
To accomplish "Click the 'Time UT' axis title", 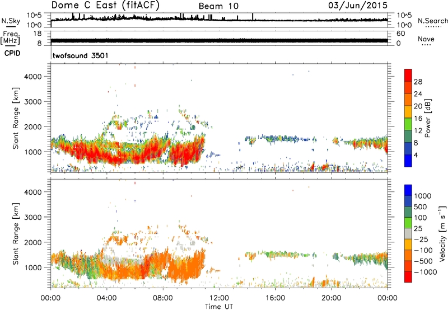I will coord(219,307).
